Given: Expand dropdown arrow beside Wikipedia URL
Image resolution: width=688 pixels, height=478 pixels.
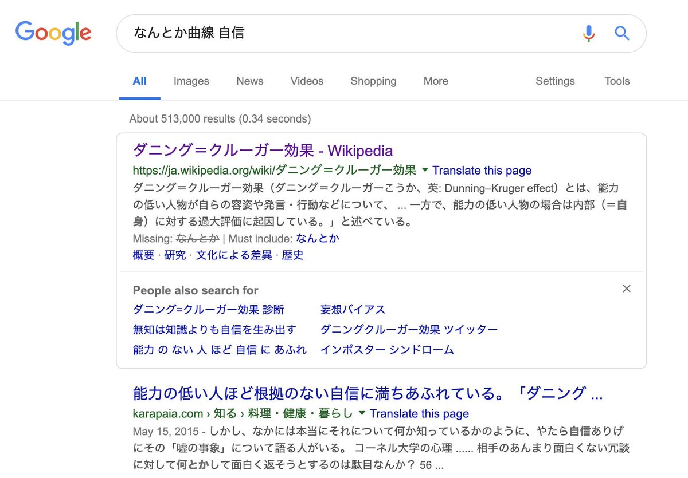Looking at the screenshot, I should pos(425,170).
